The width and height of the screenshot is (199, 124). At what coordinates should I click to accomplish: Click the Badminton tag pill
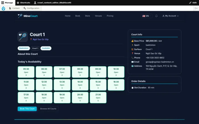24,48
